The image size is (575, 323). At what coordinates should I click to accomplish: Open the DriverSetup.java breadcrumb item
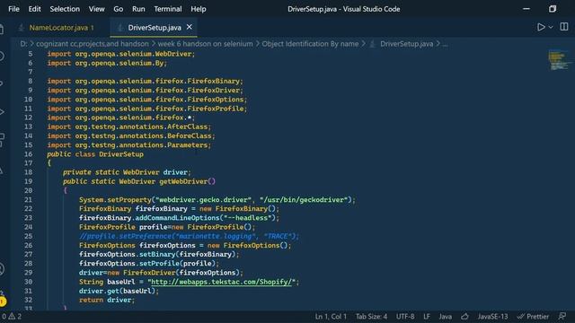point(406,44)
